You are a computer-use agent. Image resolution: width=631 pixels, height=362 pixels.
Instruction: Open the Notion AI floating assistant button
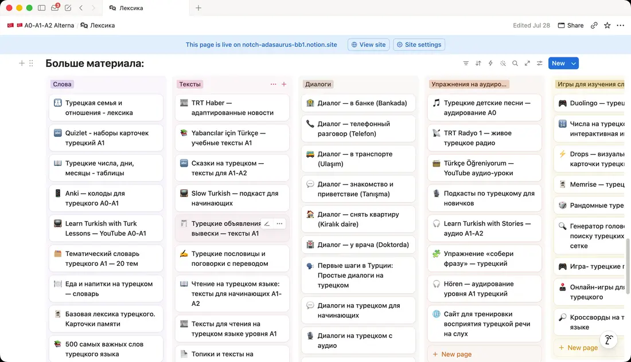coord(609,340)
